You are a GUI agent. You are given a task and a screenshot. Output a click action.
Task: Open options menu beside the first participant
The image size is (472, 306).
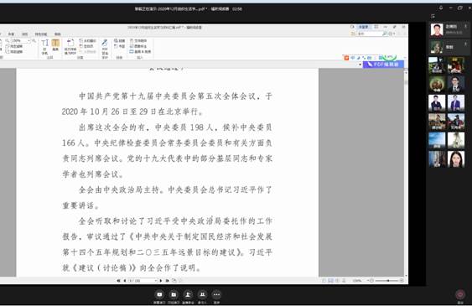pyautogui.click(x=465, y=27)
